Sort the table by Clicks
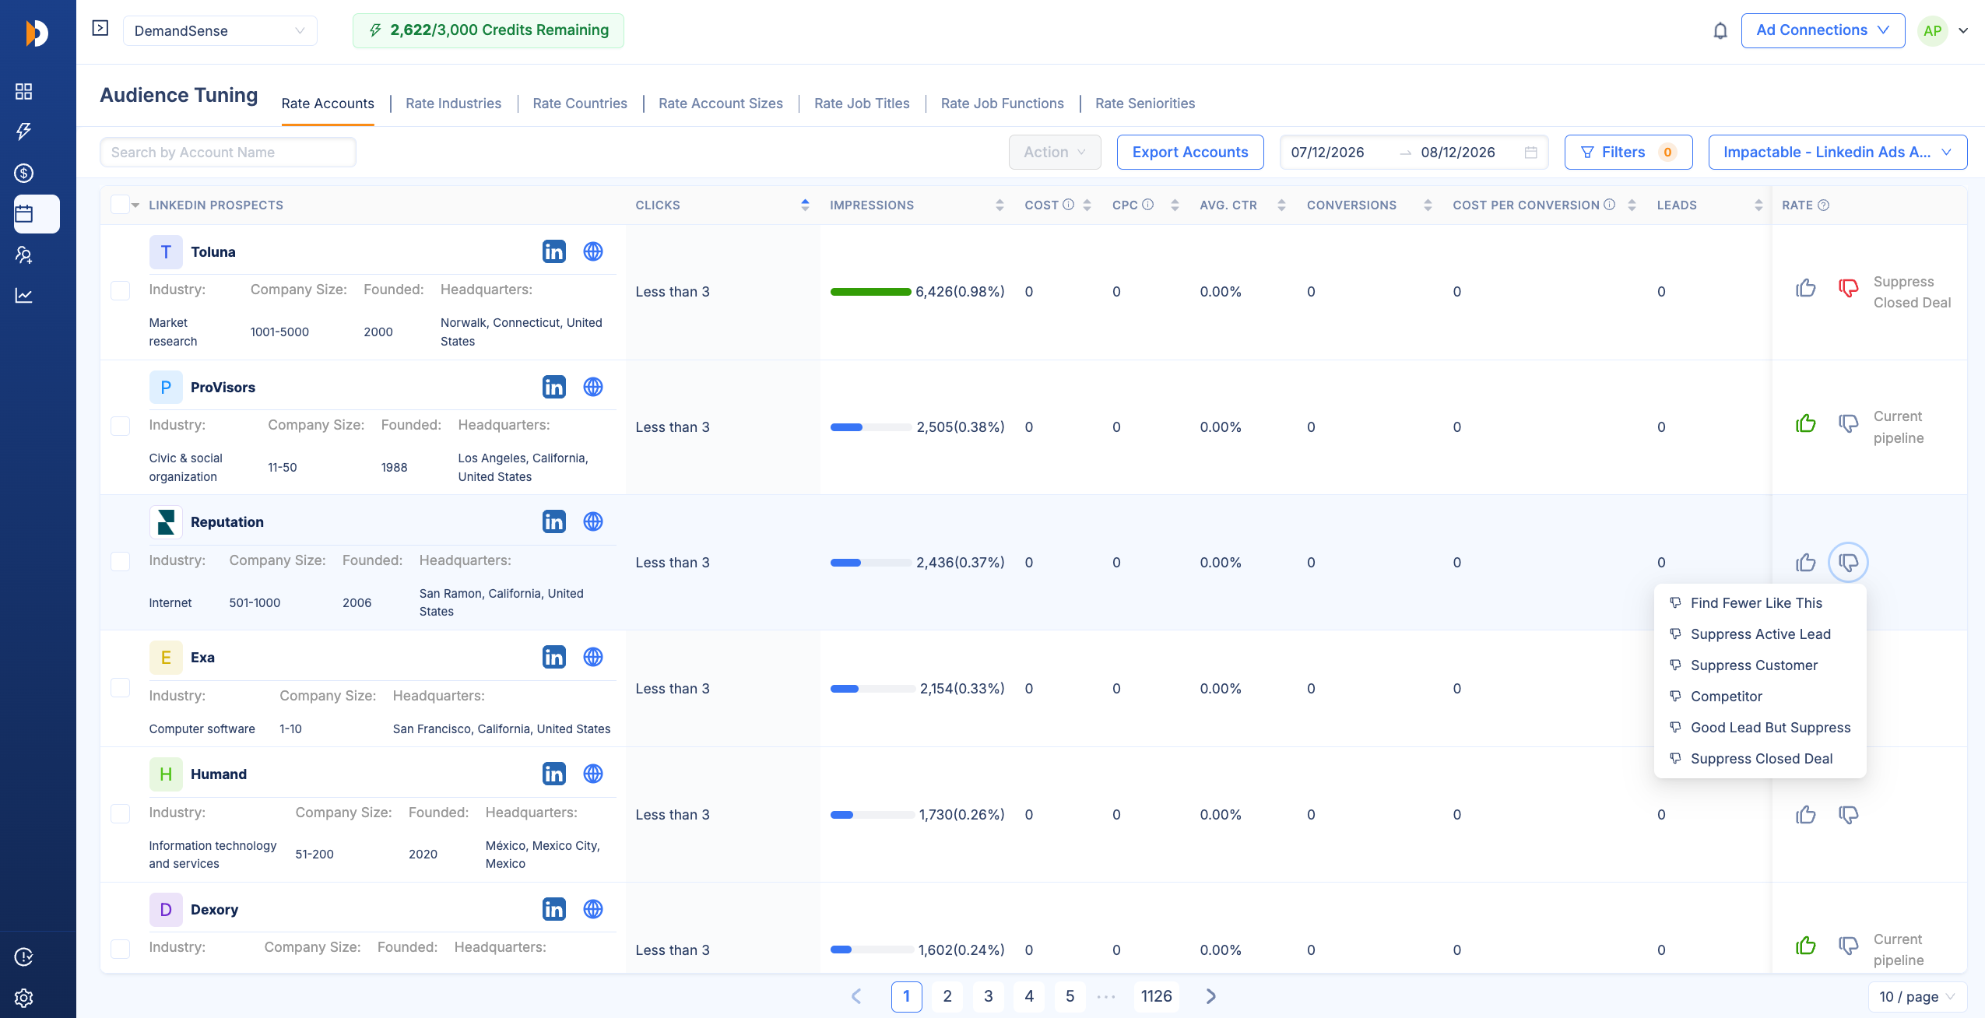1985x1018 pixels. click(805, 205)
